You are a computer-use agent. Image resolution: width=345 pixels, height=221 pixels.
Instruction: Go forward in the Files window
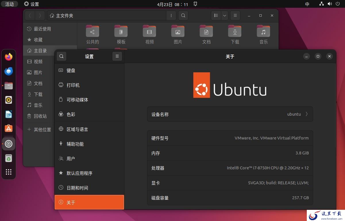[x=40, y=15]
